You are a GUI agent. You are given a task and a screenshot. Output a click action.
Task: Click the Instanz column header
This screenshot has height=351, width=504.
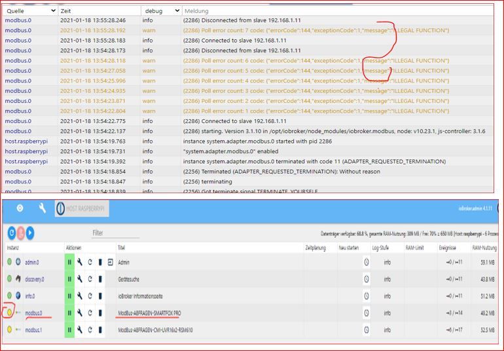tap(13, 248)
